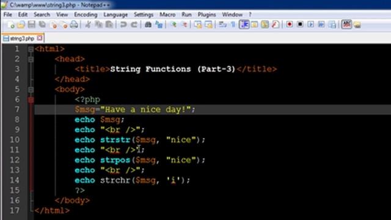Zoom in on the editor text
The width and height of the screenshot is (391, 220).
coord(174,24)
